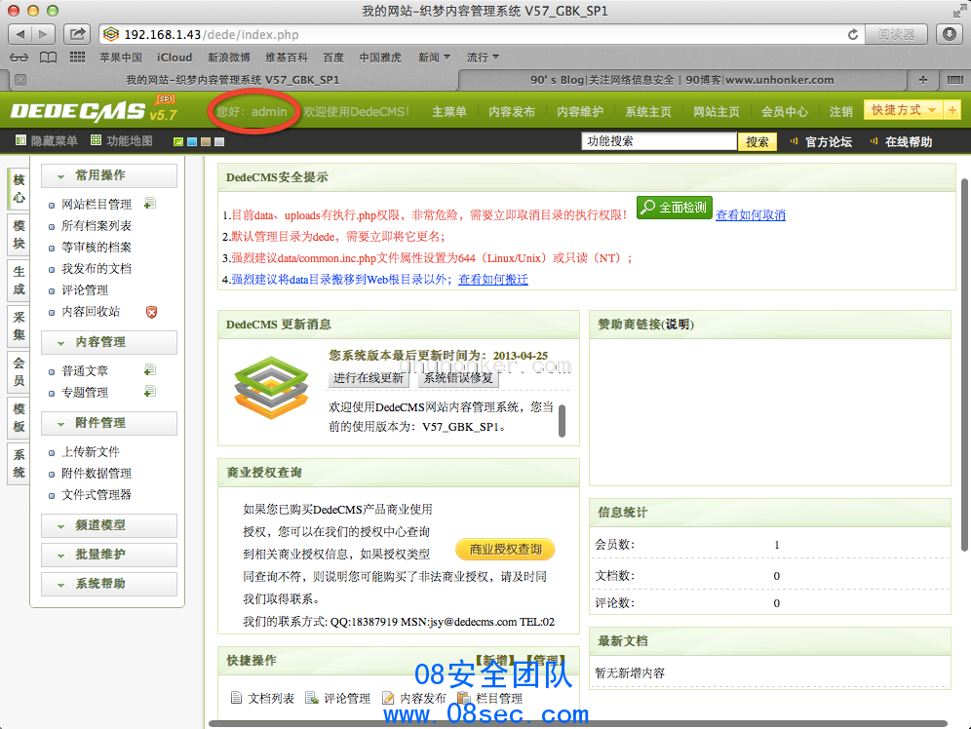971x729 pixels.
Task: Open 文件式管理器 in sidebar
Action: point(97,494)
